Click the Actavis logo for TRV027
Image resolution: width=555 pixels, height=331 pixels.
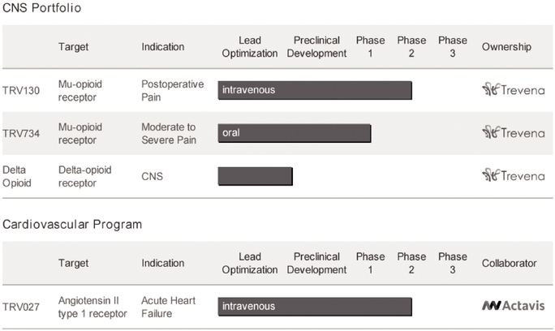(x=514, y=306)
